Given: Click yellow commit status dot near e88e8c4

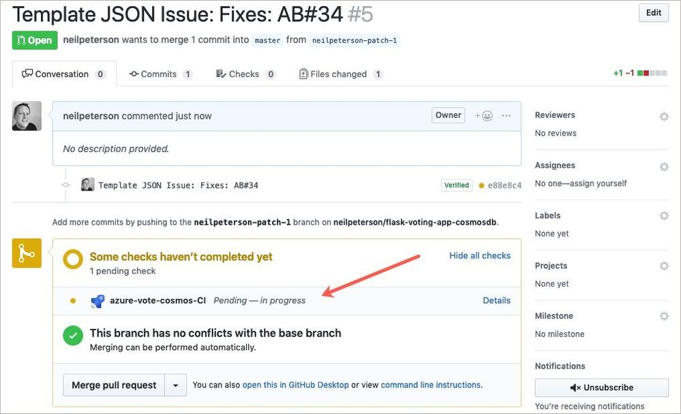Looking at the screenshot, I should (x=481, y=185).
